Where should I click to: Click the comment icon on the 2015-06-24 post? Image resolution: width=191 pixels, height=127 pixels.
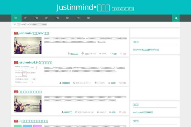click(x=110, y=112)
